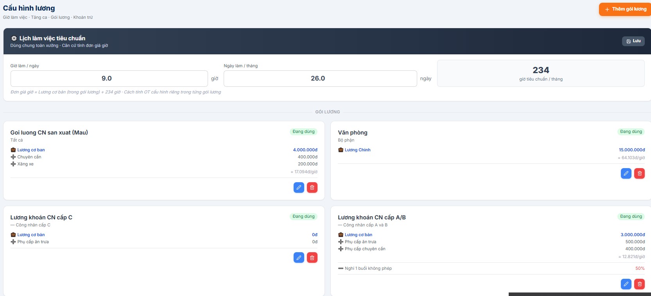Delete the 'Goi luong CN san xuat (Mau)' package

point(312,188)
